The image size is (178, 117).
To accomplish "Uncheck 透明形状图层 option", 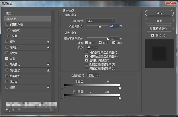I will point(87,60).
